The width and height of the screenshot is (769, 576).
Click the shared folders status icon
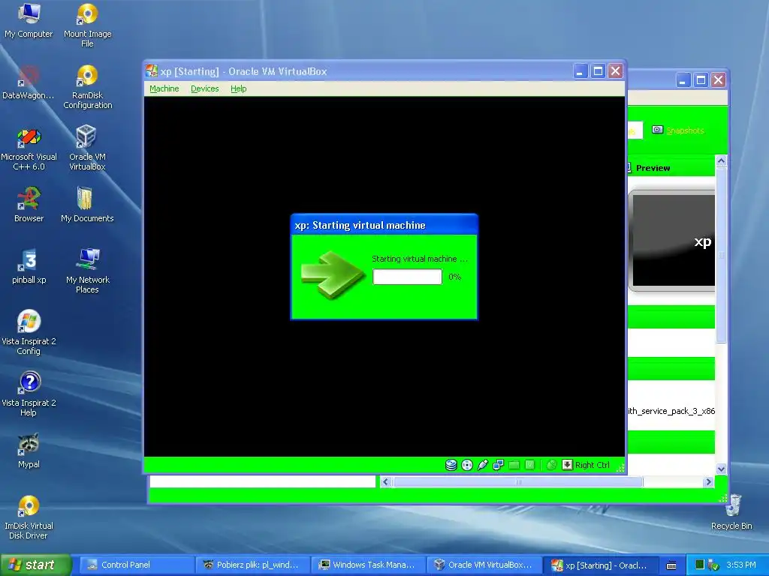pos(514,465)
